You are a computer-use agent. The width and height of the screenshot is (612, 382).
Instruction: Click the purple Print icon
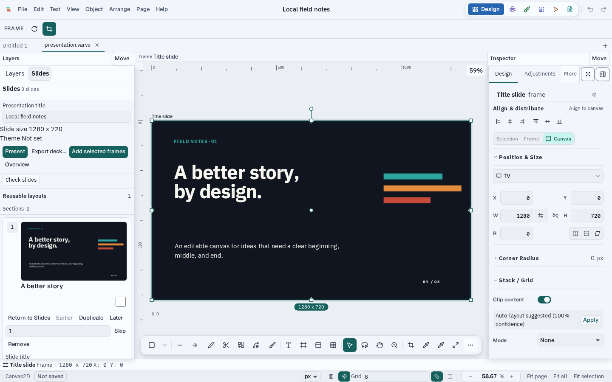coord(513,9)
